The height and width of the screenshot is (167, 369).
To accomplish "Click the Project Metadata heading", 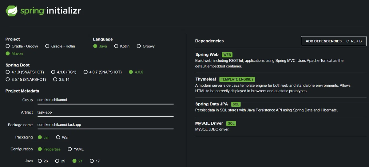I will click(22, 91).
